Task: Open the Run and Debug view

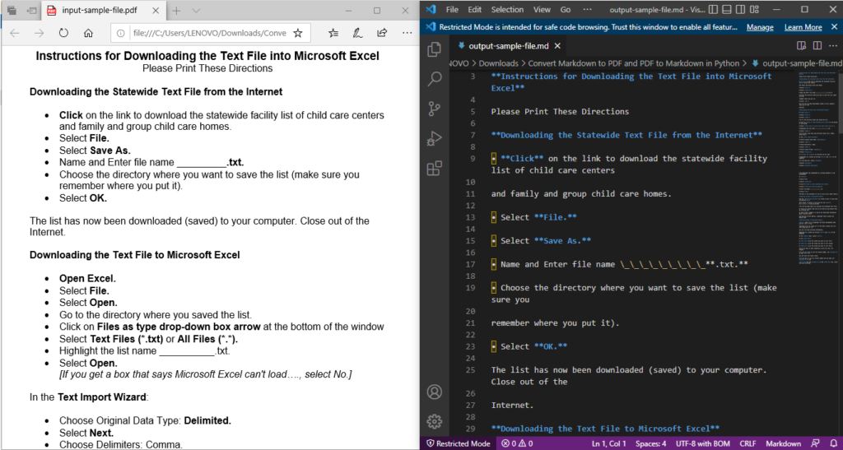Action: coord(435,138)
